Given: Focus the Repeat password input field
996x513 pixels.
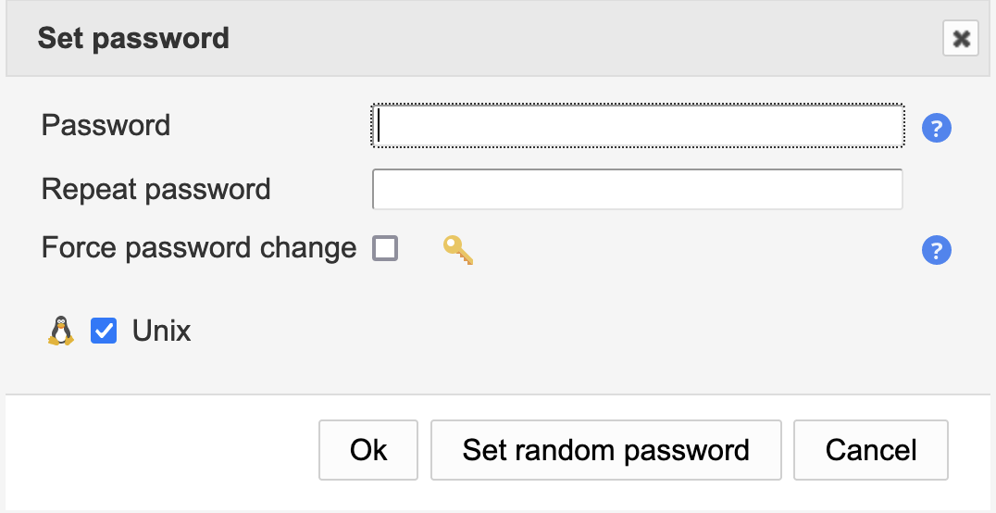Looking at the screenshot, I should (637, 189).
